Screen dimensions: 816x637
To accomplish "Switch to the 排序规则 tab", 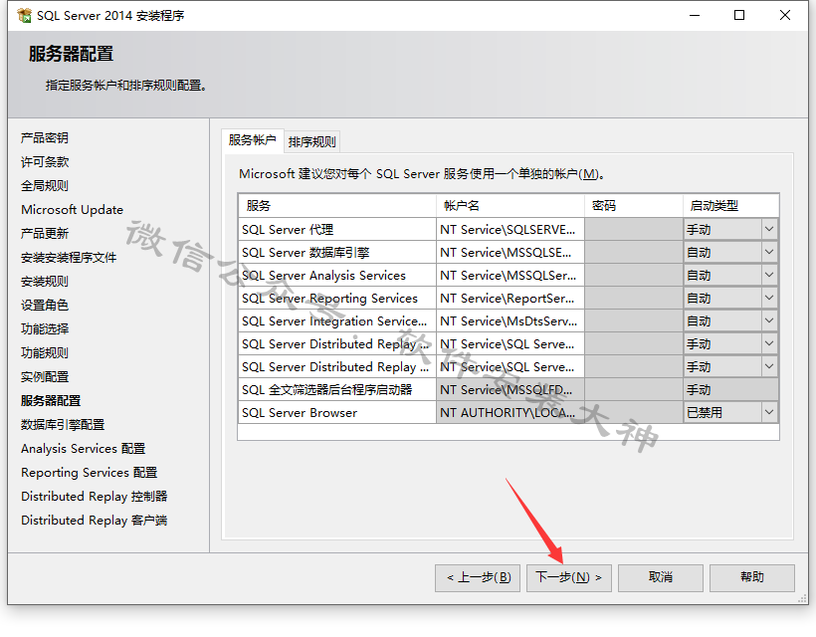I will (x=311, y=141).
